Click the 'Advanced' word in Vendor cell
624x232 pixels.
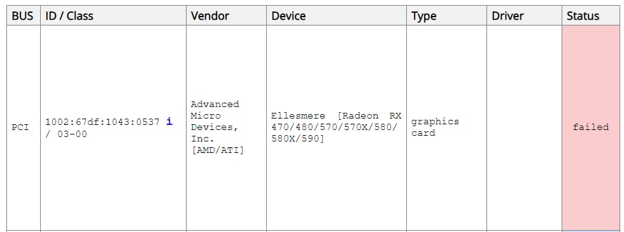(x=215, y=104)
